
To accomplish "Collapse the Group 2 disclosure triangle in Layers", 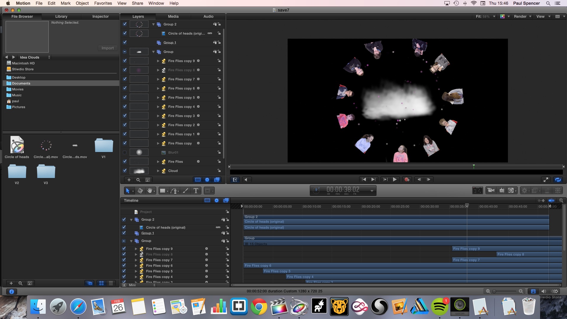I will coord(153,25).
